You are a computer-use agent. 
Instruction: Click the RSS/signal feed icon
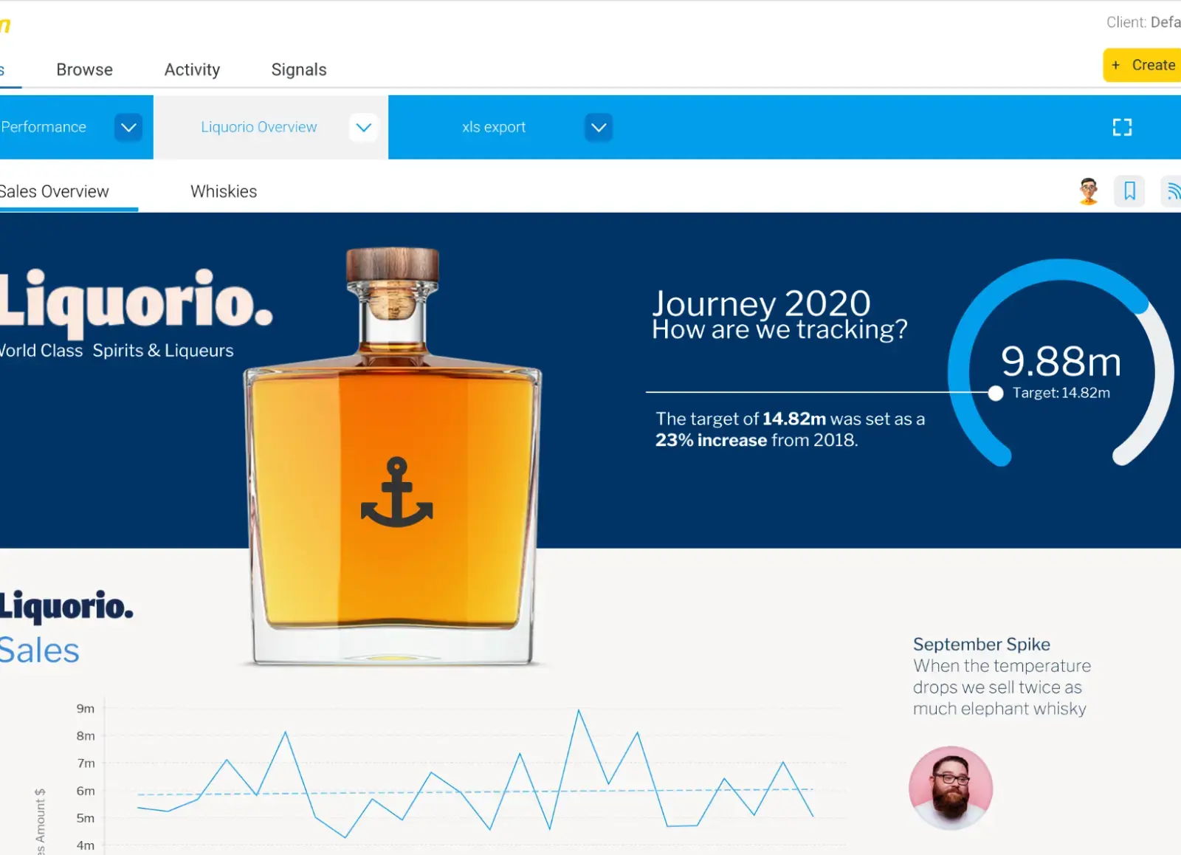click(x=1173, y=191)
